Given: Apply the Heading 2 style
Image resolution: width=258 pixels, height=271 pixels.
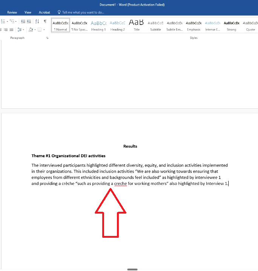Looking at the screenshot, I should (x=117, y=25).
